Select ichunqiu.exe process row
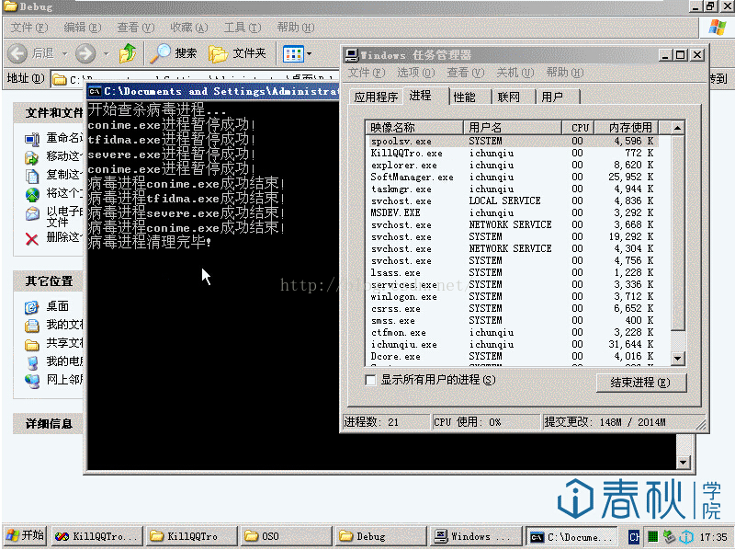Image resolution: width=735 pixels, height=550 pixels. point(512,345)
